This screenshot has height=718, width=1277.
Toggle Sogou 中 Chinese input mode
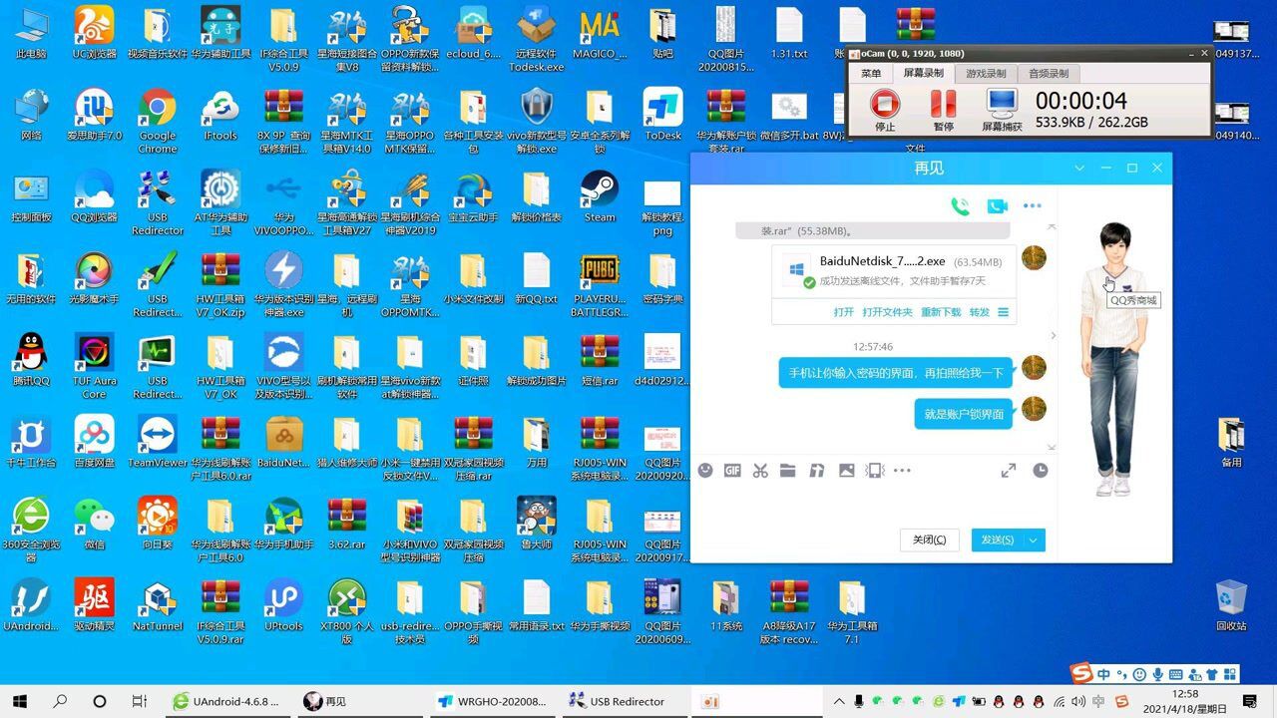[1103, 674]
